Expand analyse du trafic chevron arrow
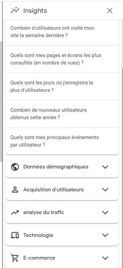Screen dimensions: 123x268 tap(105, 212)
